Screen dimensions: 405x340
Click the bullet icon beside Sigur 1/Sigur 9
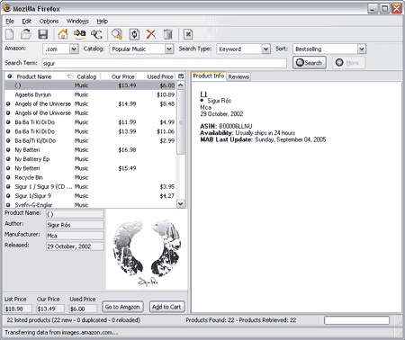point(8,196)
